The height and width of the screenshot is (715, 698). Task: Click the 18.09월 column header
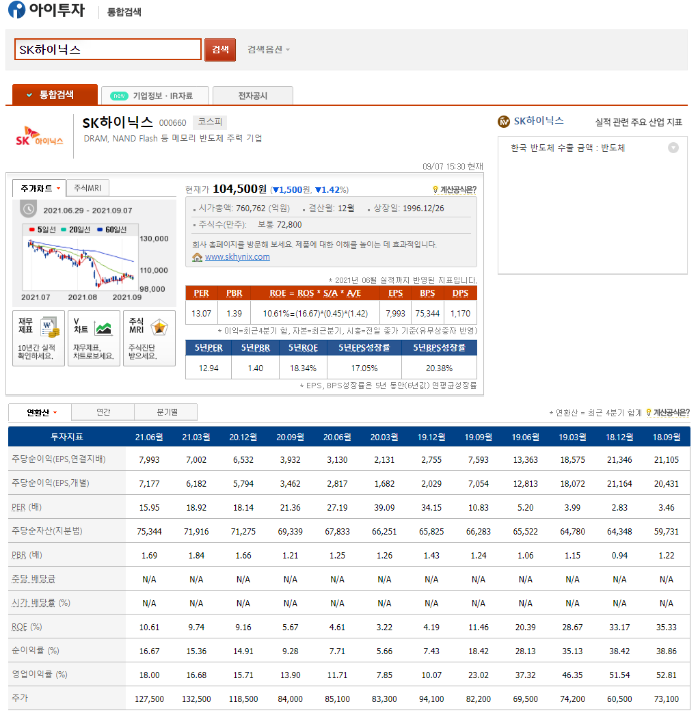[666, 437]
